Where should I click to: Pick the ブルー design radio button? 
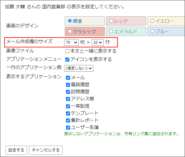tap(152, 31)
